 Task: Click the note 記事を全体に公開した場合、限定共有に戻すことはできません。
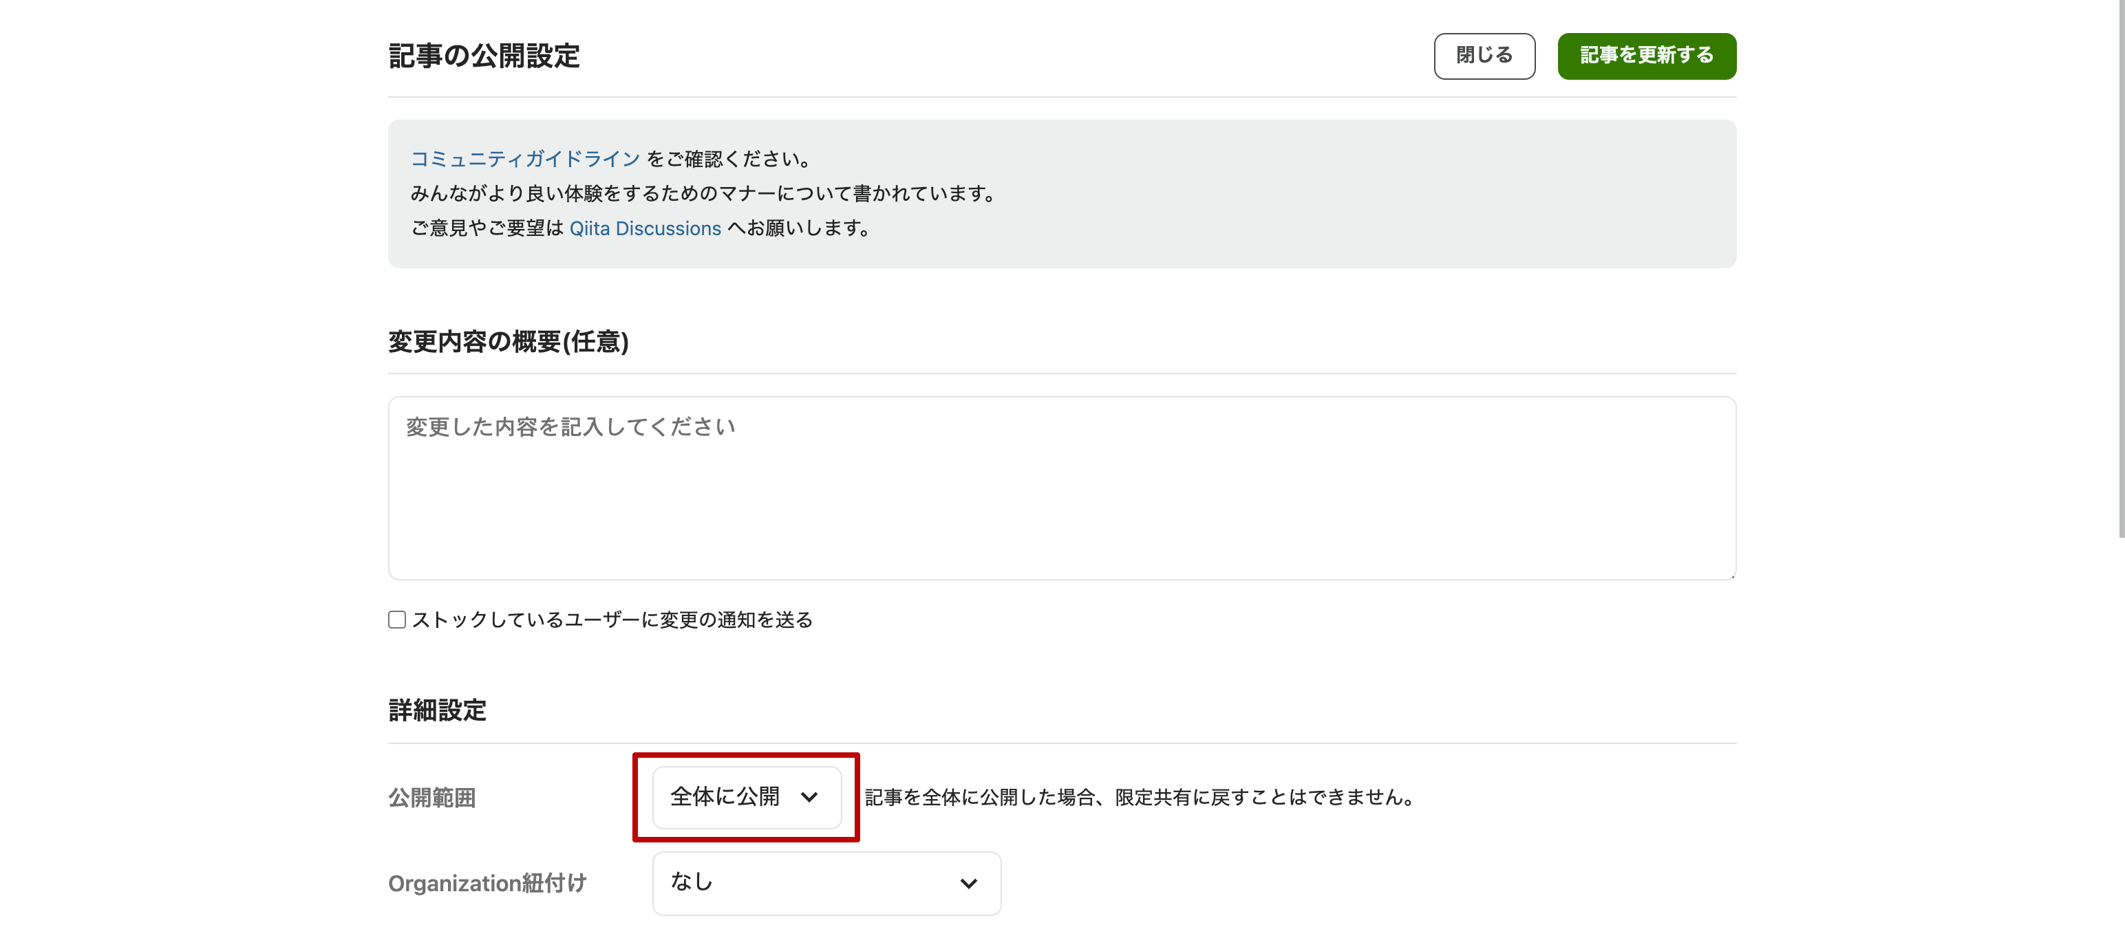[x=1141, y=797]
